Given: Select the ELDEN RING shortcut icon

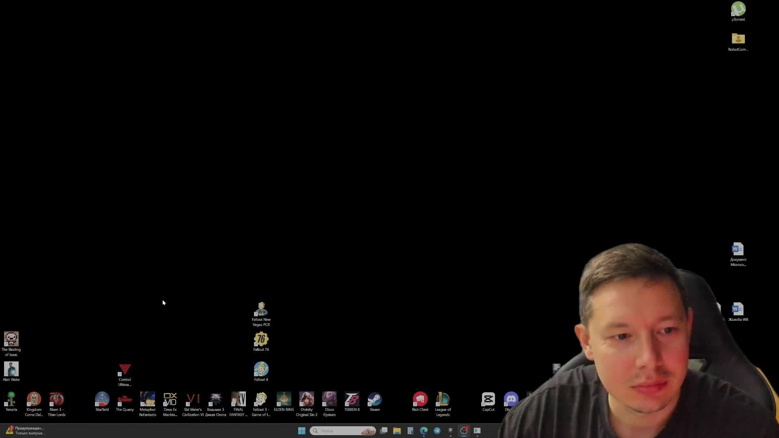Looking at the screenshot, I should [x=284, y=399].
